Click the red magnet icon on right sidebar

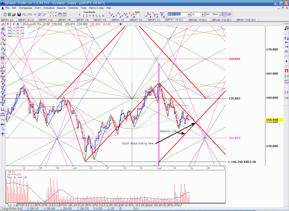tap(286, 71)
